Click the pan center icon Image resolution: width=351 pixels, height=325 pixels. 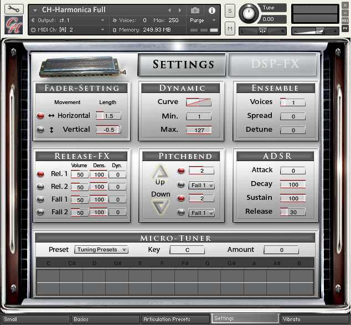click(x=262, y=31)
